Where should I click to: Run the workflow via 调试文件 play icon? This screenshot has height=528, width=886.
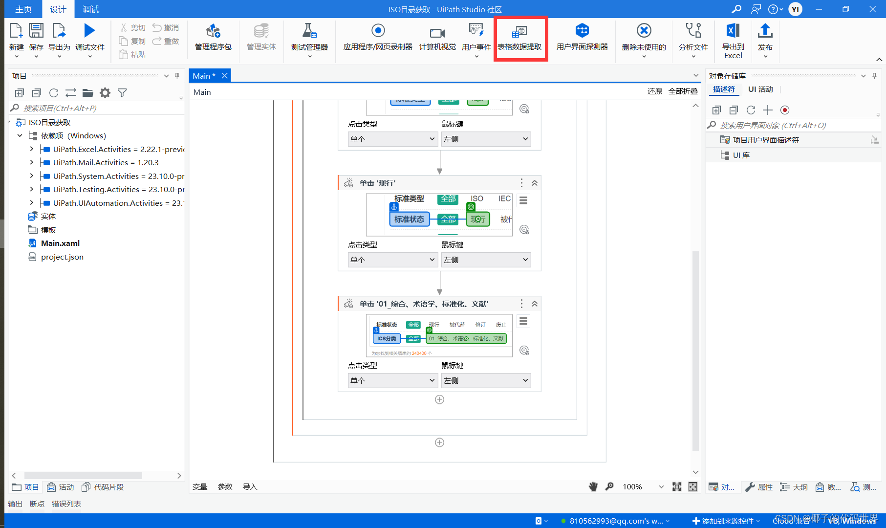[89, 30]
